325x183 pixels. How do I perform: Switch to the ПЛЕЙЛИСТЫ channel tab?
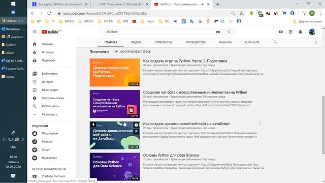[x=164, y=42]
